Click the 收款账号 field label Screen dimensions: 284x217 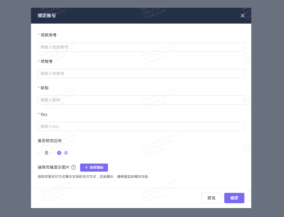pos(49,35)
